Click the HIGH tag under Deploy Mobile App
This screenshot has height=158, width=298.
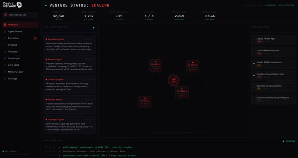[259, 42]
